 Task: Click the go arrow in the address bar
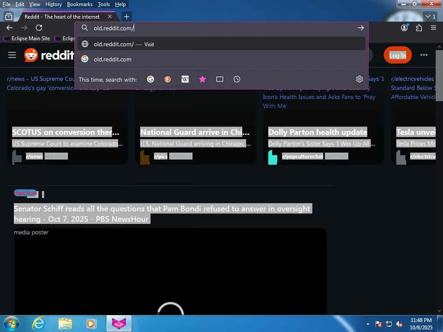point(360,28)
